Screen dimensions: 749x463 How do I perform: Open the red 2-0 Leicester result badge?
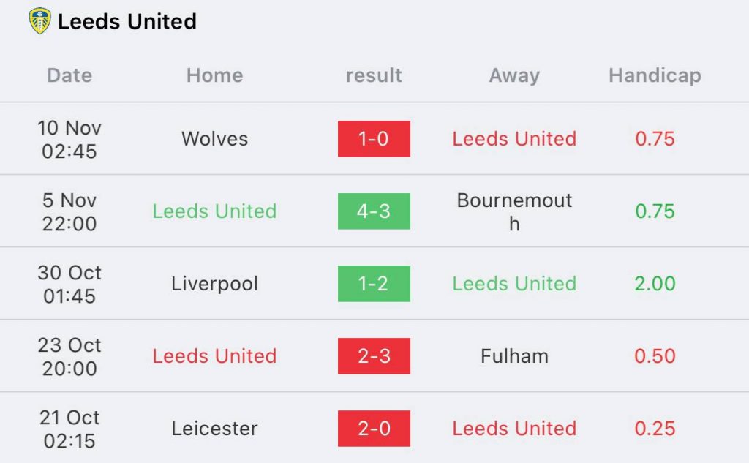click(x=374, y=428)
